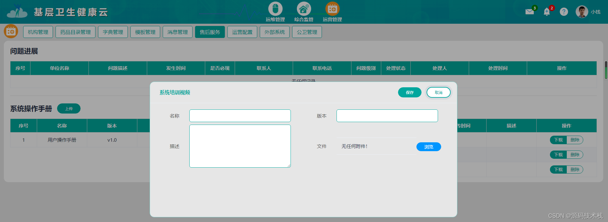Open the notification bell icon
This screenshot has width=608, height=222.
(547, 12)
